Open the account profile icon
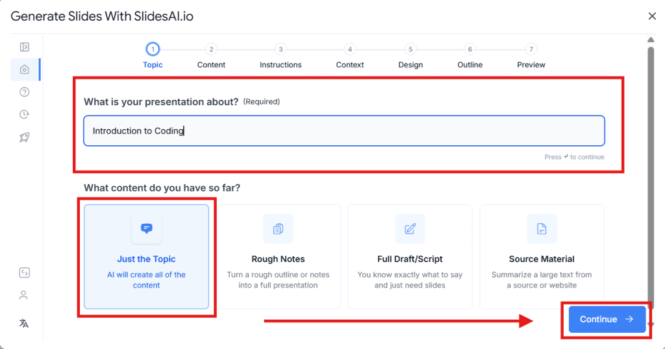Viewport: 665px width, 349px height. pos(24,295)
